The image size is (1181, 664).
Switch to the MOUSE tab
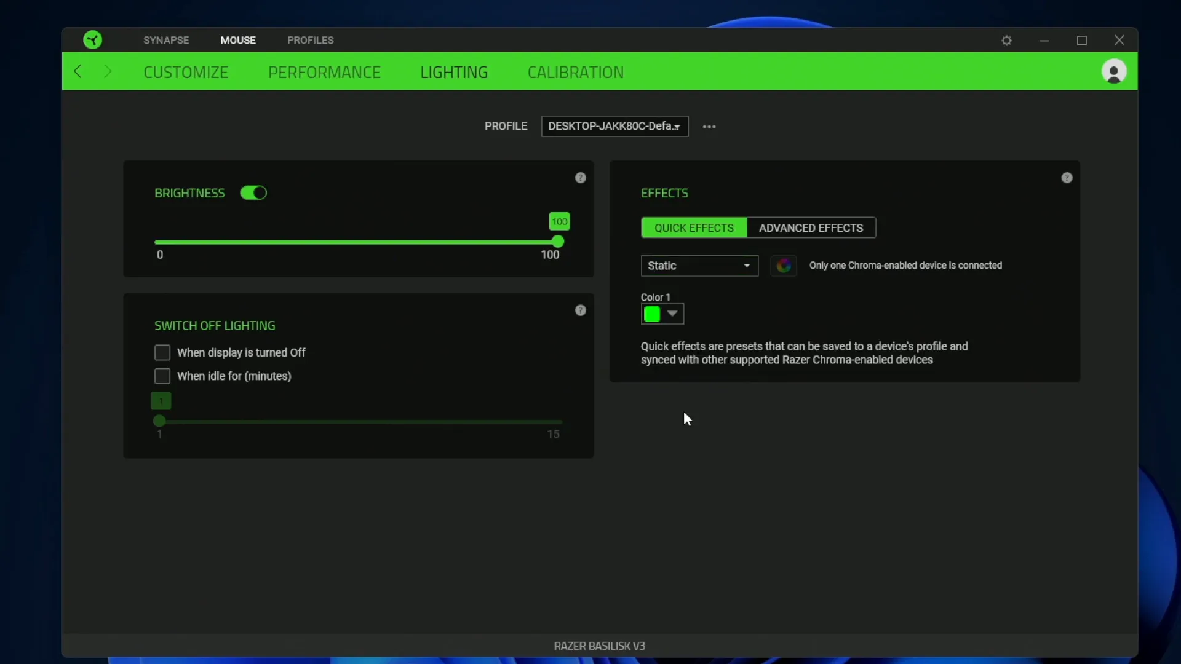(x=238, y=40)
